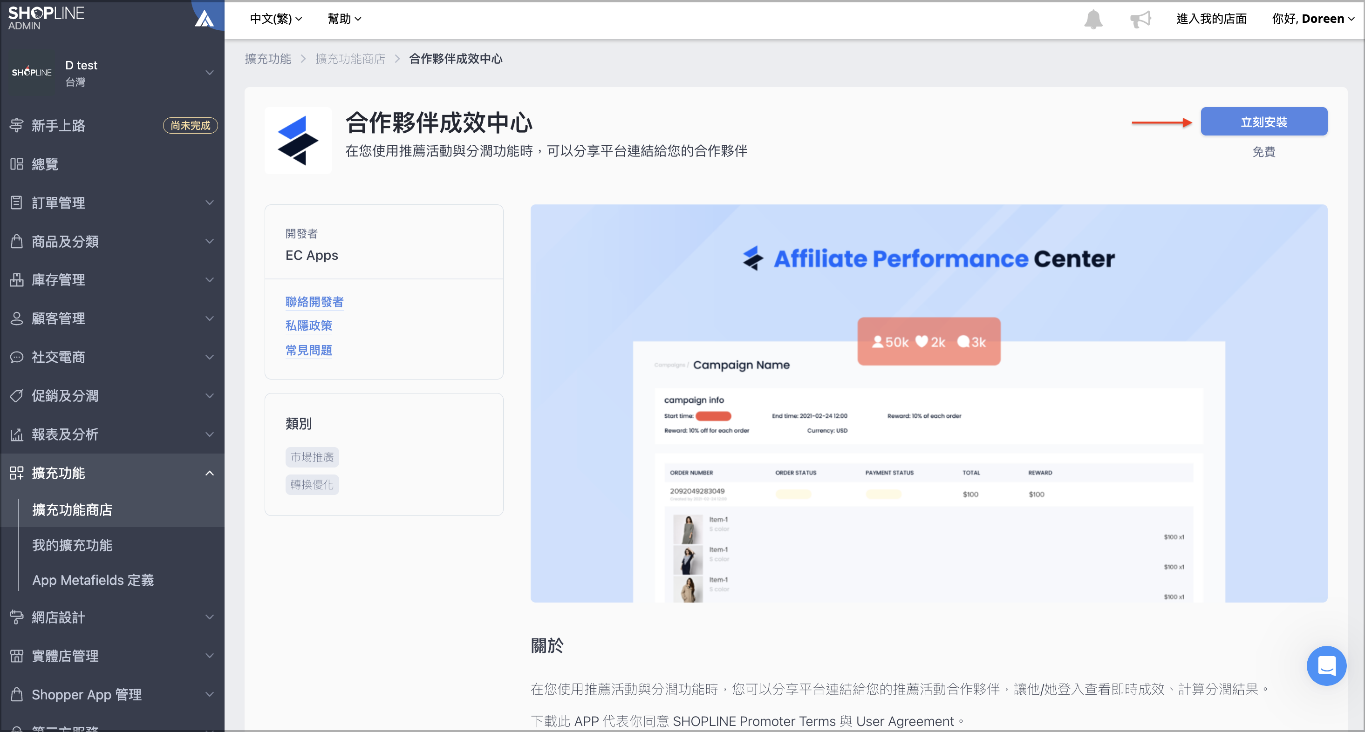
Task: Click the 顧客管理 person icon
Action: click(x=16, y=319)
